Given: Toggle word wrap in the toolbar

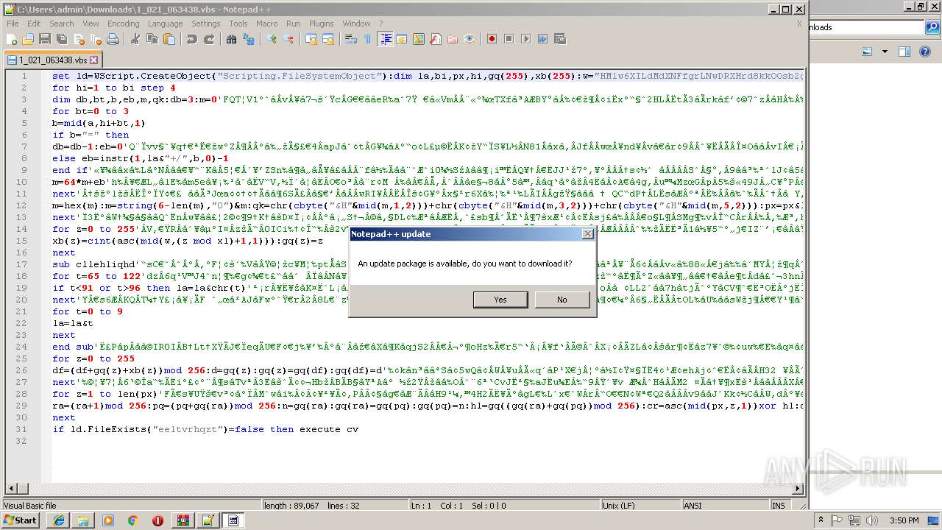Looking at the screenshot, I should tap(352, 39).
